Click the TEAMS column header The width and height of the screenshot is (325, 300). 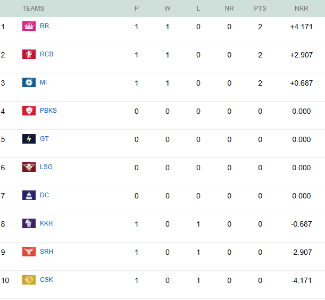(33, 9)
